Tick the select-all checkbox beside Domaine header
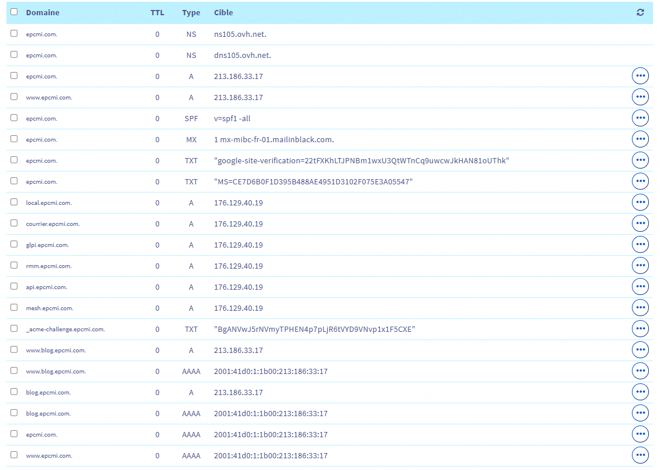The image size is (660, 470). 14,12
